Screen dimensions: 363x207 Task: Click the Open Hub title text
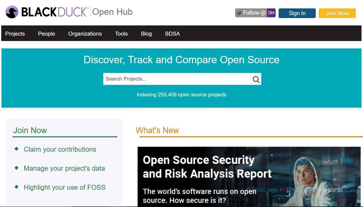point(112,12)
